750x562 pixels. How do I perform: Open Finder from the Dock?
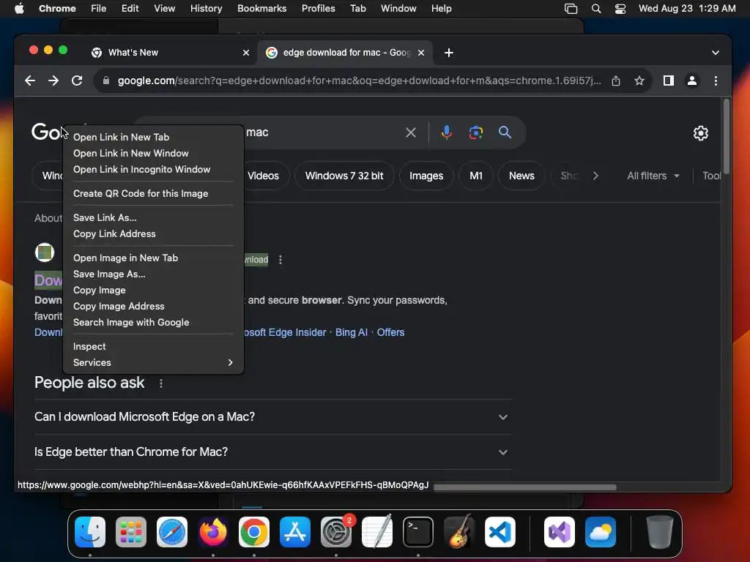pyautogui.click(x=90, y=532)
